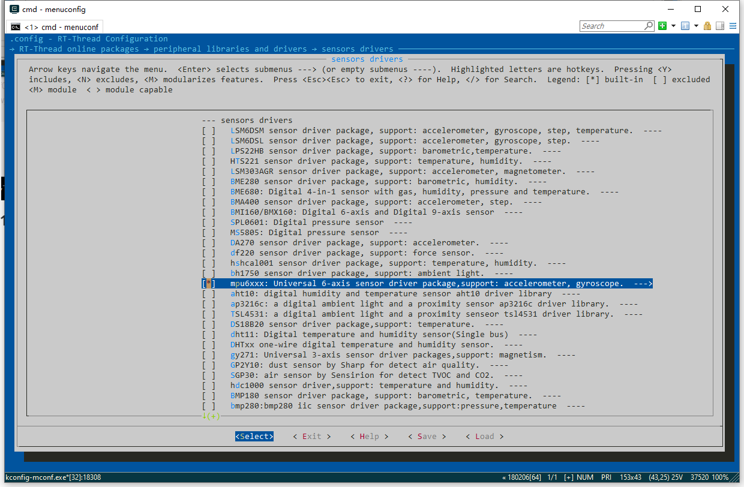Toggle the BME280 sensor driver checkbox

click(x=209, y=182)
